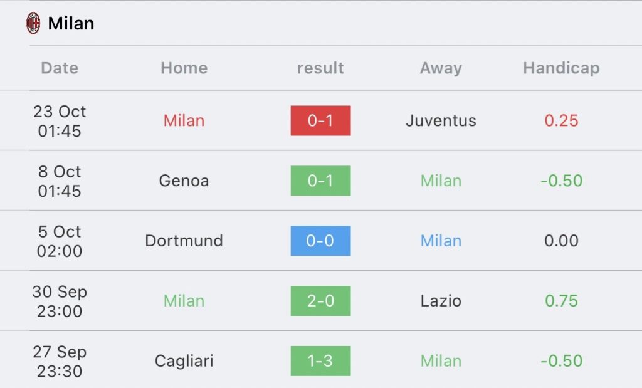642x388 pixels.
Task: Click the Juventus team name
Action: coord(441,121)
